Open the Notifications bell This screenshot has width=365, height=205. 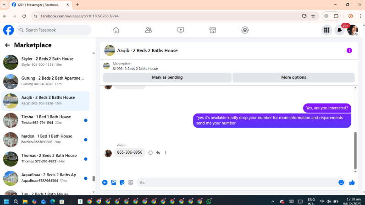pos(340,30)
